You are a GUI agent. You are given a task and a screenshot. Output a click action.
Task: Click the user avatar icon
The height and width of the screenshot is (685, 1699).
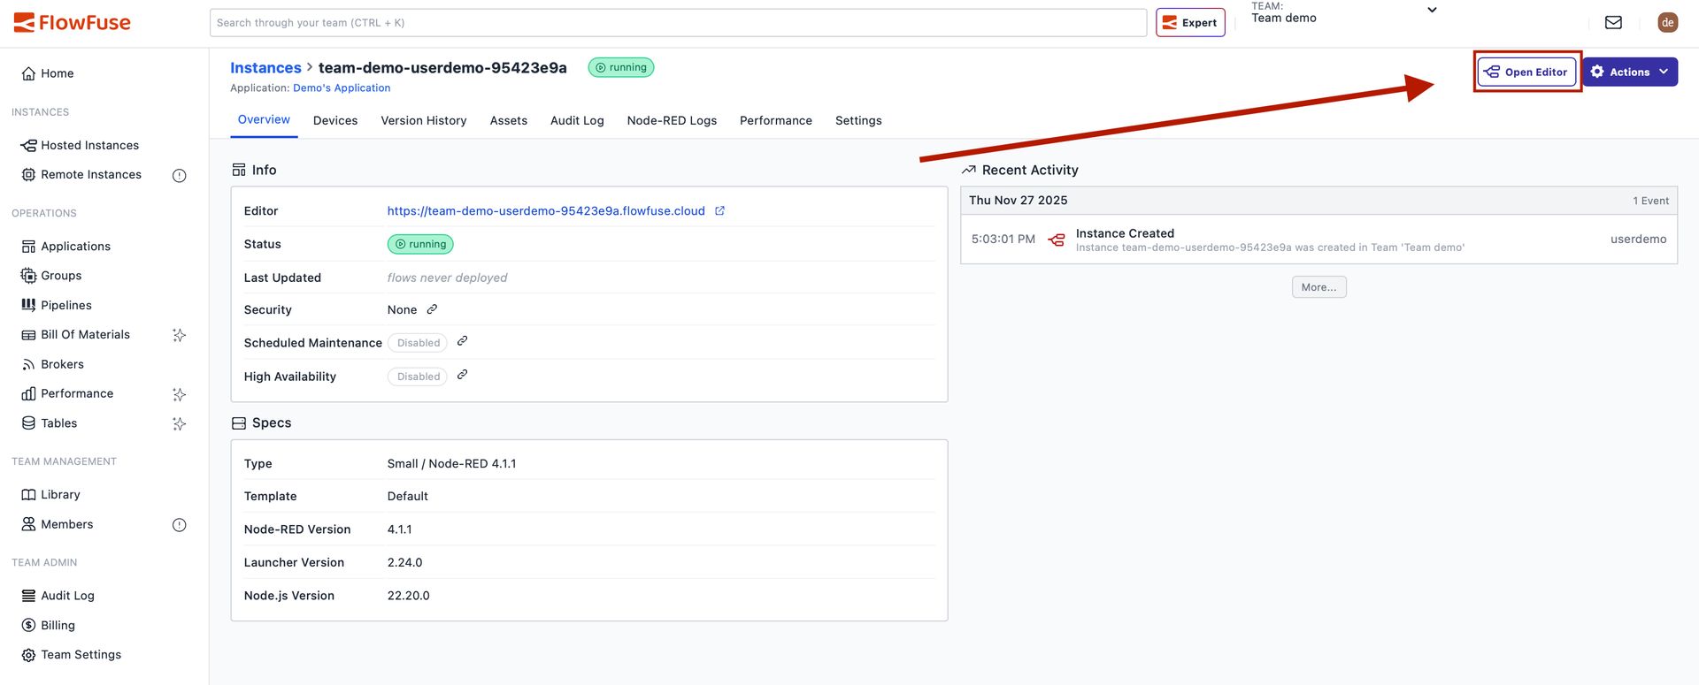[x=1667, y=23]
